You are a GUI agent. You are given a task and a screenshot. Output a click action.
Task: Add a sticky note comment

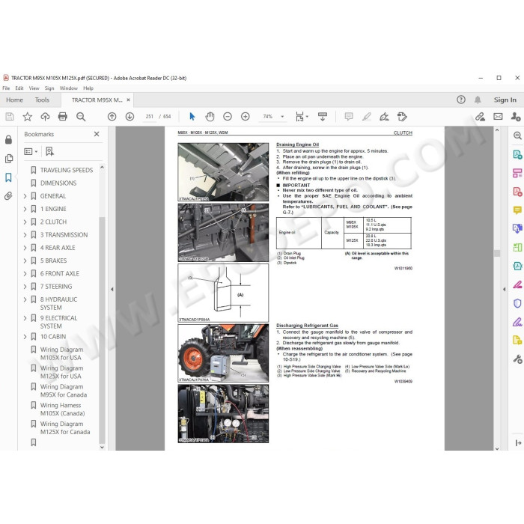(x=349, y=117)
